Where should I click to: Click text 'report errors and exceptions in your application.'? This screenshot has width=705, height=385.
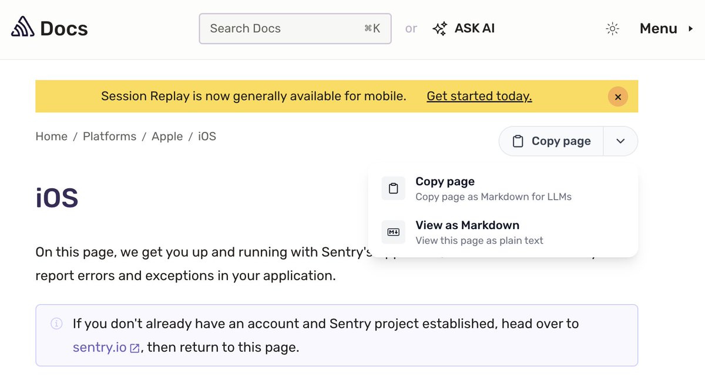click(x=186, y=275)
